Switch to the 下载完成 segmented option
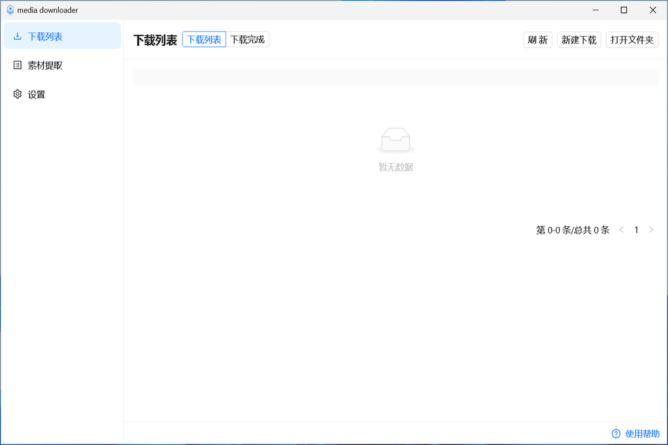Screen dimensions: 668x445 tap(247, 40)
